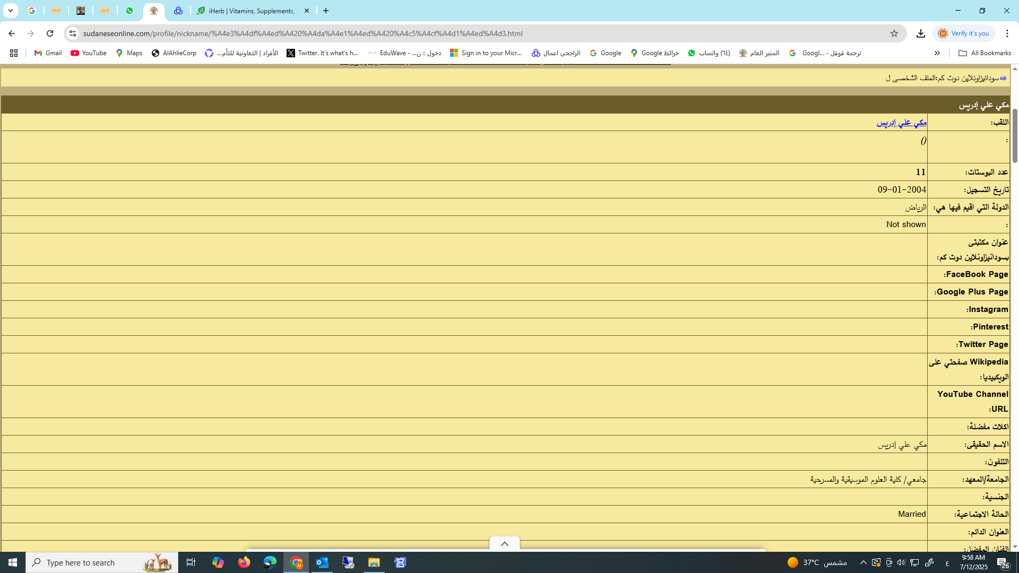The height and width of the screenshot is (573, 1019).
Task: Click the page vertical scrollbar thumb
Action: [x=1015, y=135]
